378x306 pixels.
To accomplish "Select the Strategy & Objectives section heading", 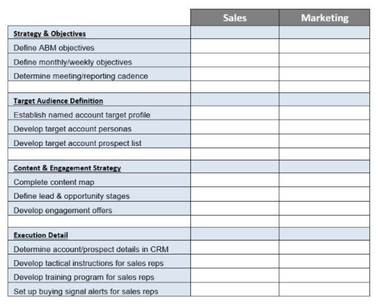I will coord(49,34).
